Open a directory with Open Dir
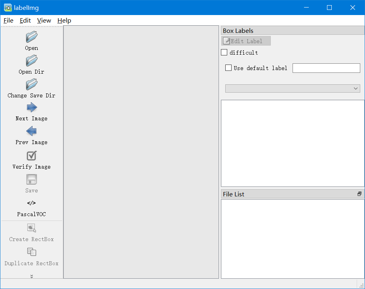Viewport: 365px width, 289px height. tap(32, 61)
